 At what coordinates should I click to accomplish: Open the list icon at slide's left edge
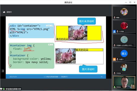[x=3, y=71]
